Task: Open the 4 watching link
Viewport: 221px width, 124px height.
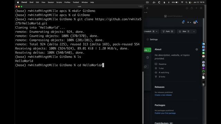Action: point(162,73)
